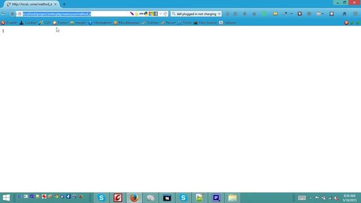Open the Information dropdown menu

coord(100,23)
